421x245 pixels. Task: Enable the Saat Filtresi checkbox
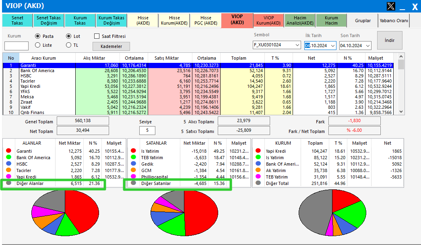click(x=97, y=36)
